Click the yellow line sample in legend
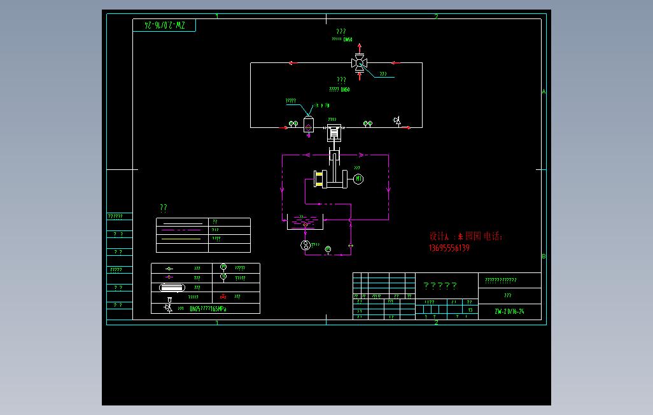653x415 pixels. pos(181,239)
